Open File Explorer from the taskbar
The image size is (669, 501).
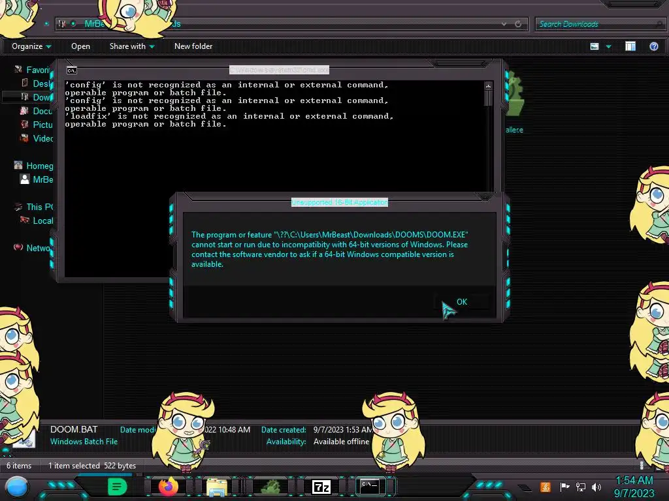217,487
